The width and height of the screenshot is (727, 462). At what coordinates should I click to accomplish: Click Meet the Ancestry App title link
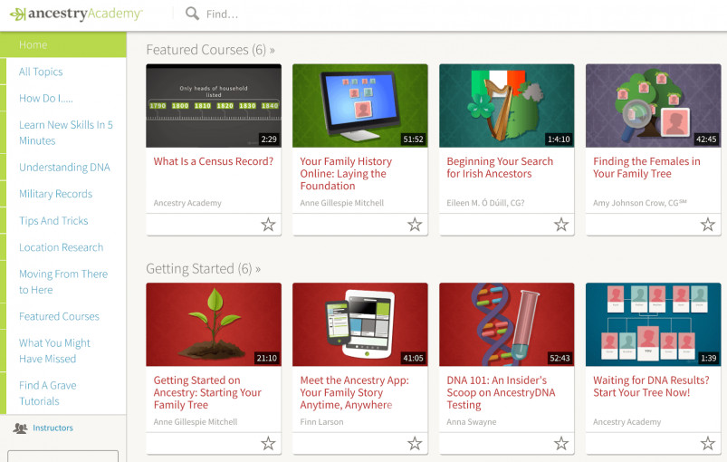354,392
